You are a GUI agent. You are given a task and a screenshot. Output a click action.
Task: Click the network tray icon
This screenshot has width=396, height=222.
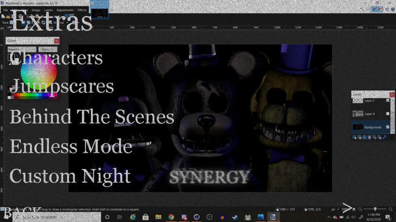[348, 217]
